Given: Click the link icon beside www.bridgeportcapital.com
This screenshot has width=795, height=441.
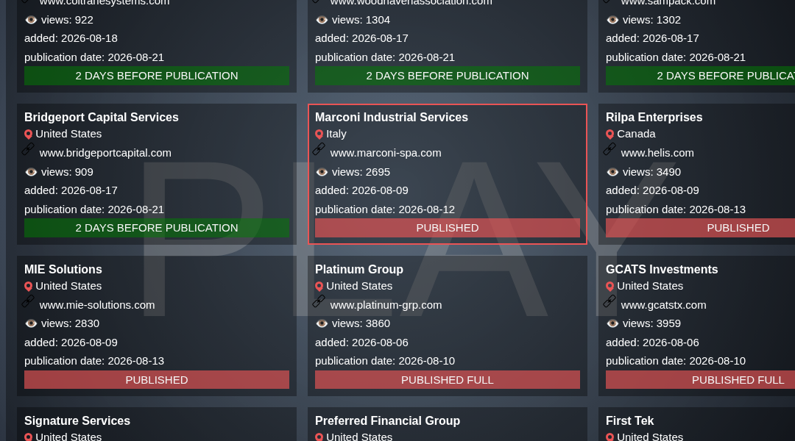Looking at the screenshot, I should click(29, 149).
